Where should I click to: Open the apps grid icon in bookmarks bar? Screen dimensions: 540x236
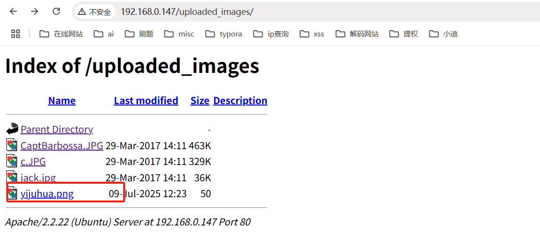(x=15, y=34)
